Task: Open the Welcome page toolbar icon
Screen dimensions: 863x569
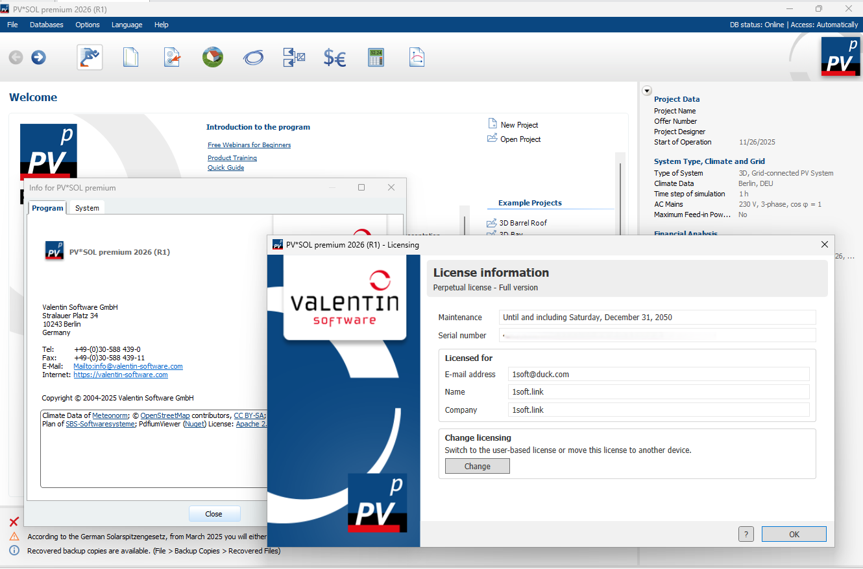Action: tap(90, 58)
